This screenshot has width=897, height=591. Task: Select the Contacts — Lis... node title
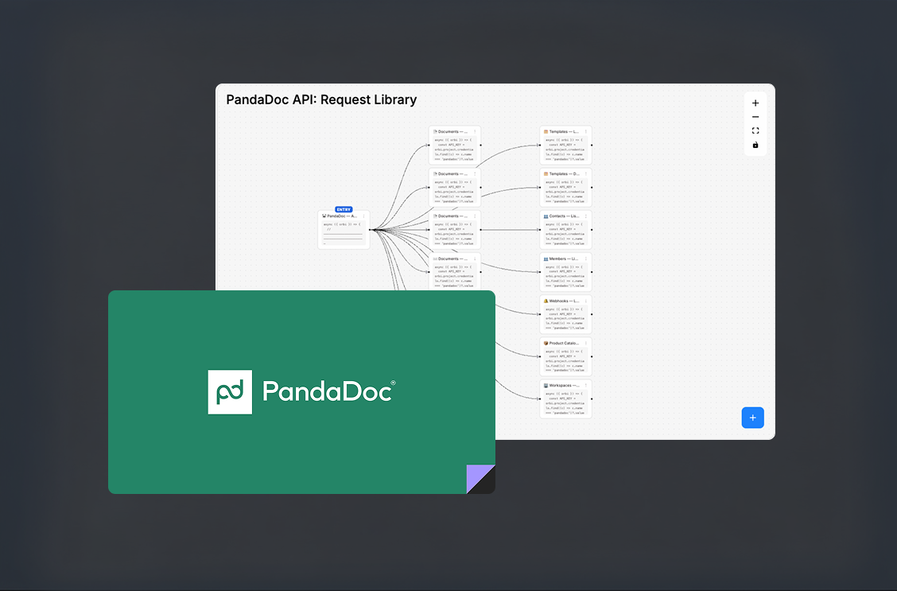[x=564, y=216]
